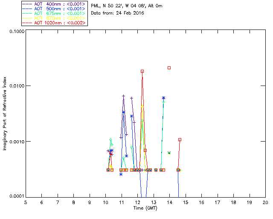Click the 'Time (GMT)' axis label
This screenshot has width=273, height=219.
145,208
